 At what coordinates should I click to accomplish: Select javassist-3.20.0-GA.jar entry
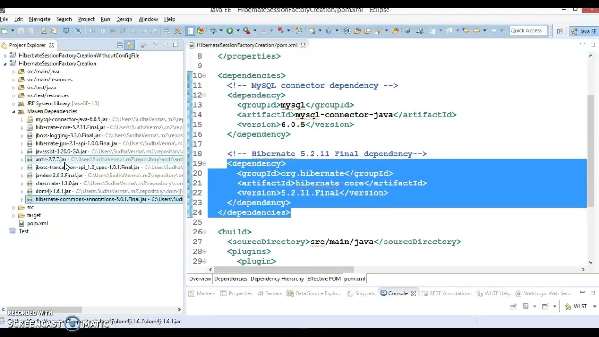(x=61, y=151)
